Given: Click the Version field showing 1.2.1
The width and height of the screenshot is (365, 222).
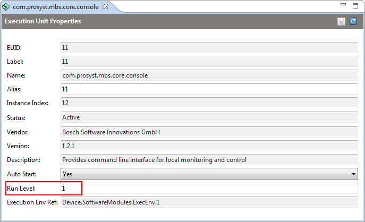Looking at the screenshot, I should tap(209, 146).
